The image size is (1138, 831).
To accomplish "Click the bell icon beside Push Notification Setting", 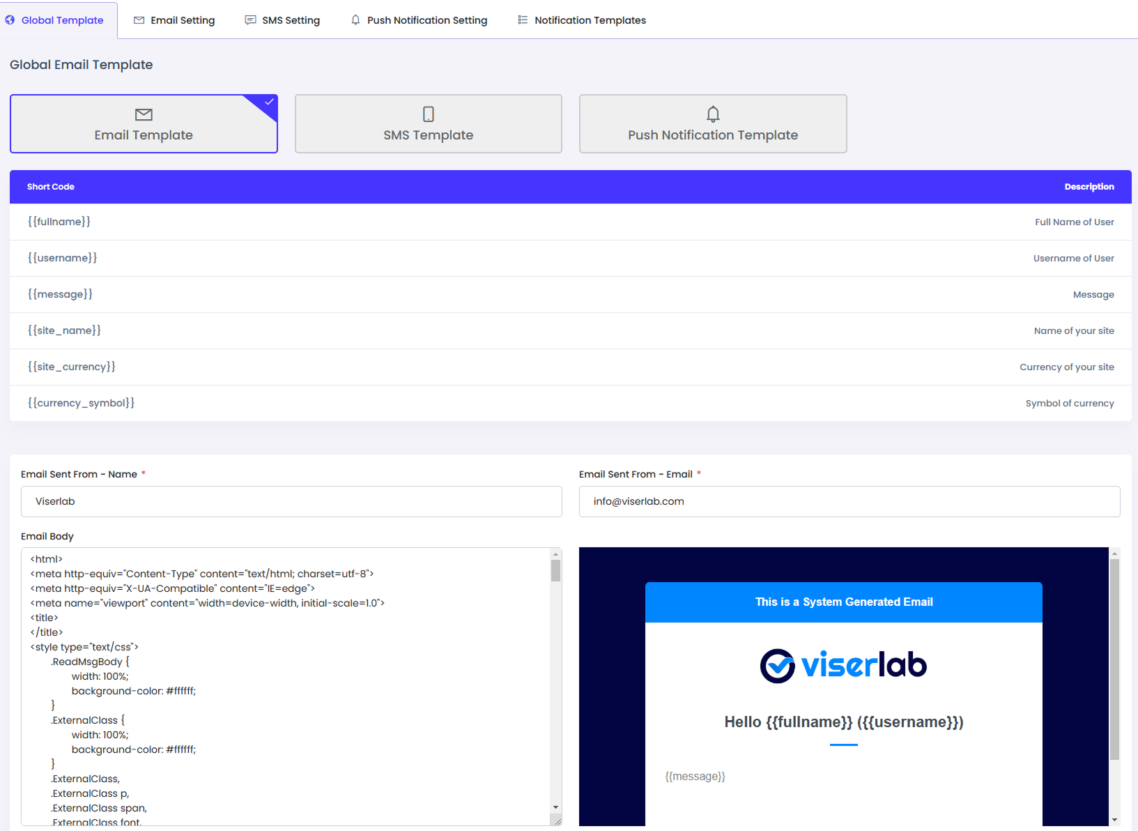I will click(355, 20).
